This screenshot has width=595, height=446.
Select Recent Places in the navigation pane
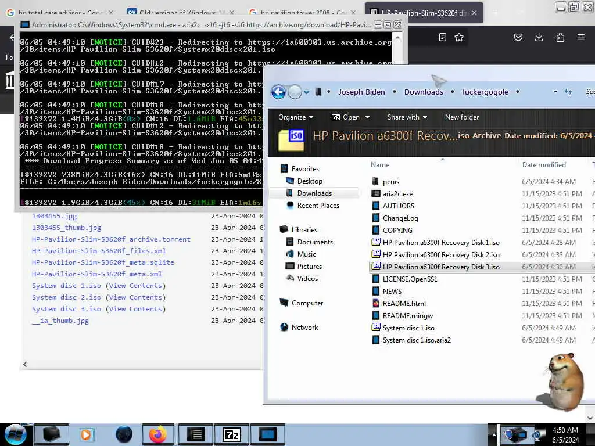coord(318,205)
